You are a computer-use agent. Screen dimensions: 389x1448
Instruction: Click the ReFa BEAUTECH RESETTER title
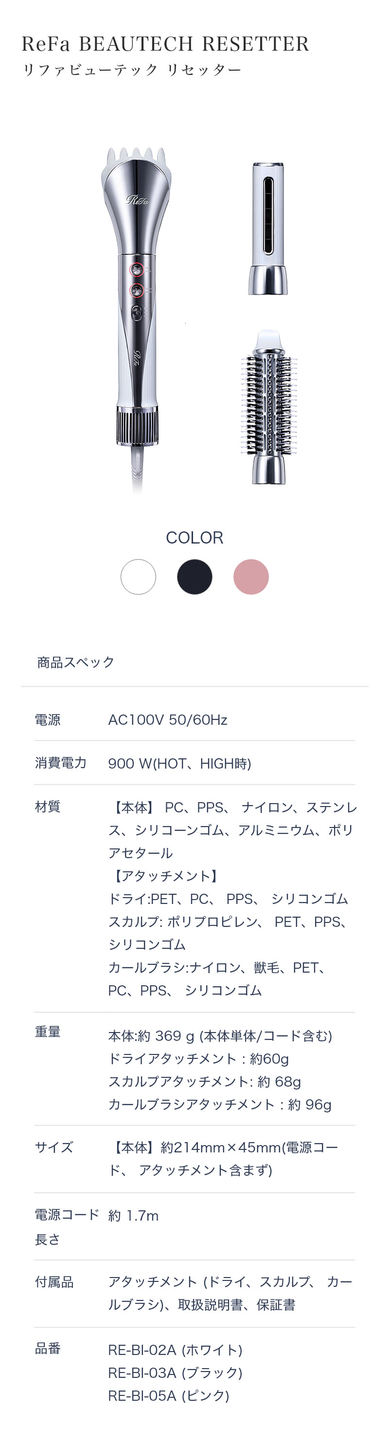(x=166, y=43)
